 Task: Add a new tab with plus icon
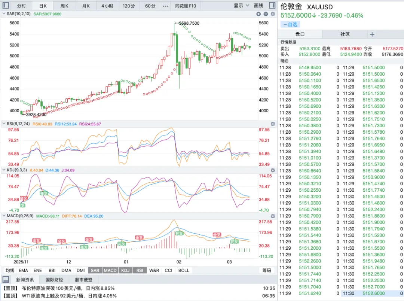pyautogui.click(x=372, y=34)
